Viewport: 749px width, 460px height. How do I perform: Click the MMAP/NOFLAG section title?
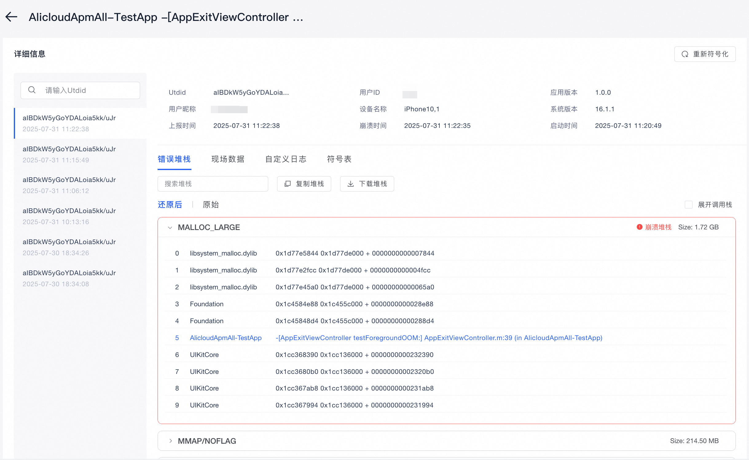(x=207, y=441)
